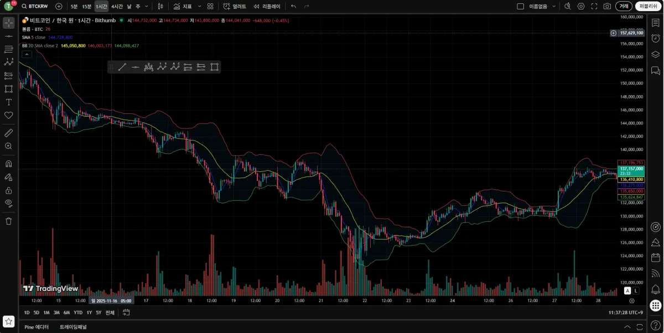Open the geometric shapes tool in sidebar
The height and width of the screenshot is (333, 664).
coord(8,89)
